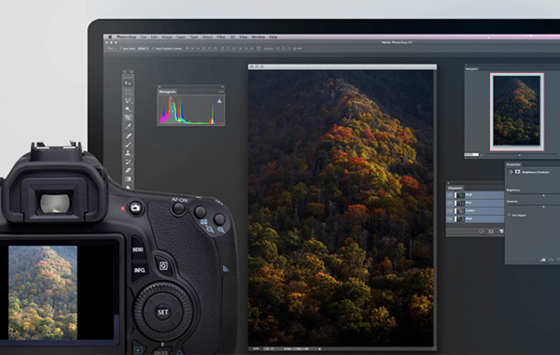Image resolution: width=560 pixels, height=355 pixels.
Task: Open the Window menu
Action: [259, 36]
